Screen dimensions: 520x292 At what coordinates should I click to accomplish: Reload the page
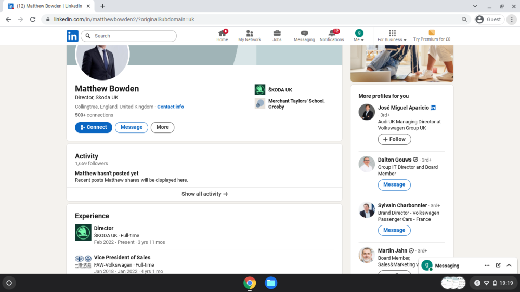tap(33, 20)
